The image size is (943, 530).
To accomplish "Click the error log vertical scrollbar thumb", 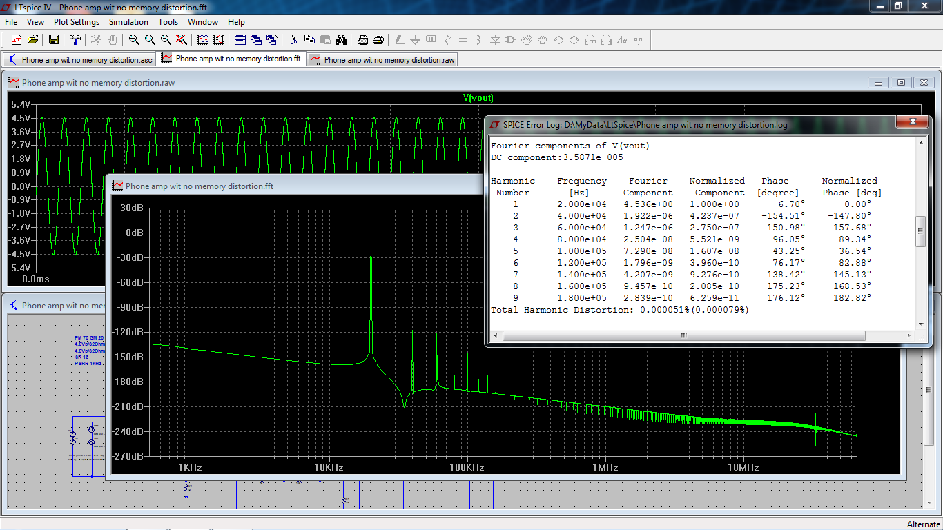I will click(920, 231).
